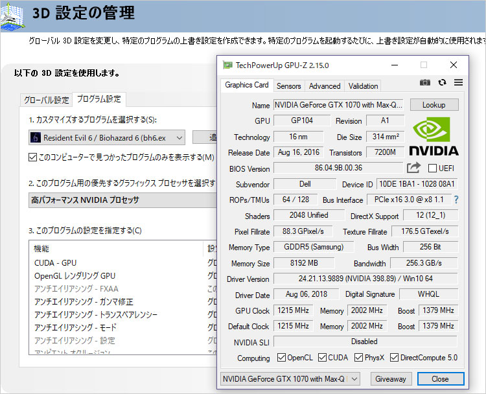Switch to the Sensors tab
Image resolution: width=486 pixels, height=394 pixels.
pos(289,86)
